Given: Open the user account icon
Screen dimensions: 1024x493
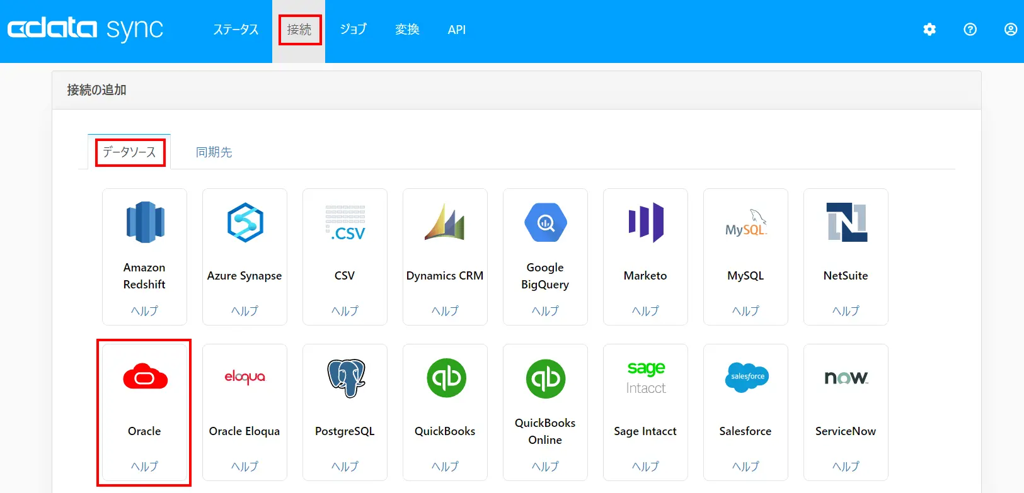Looking at the screenshot, I should pyautogui.click(x=1011, y=30).
